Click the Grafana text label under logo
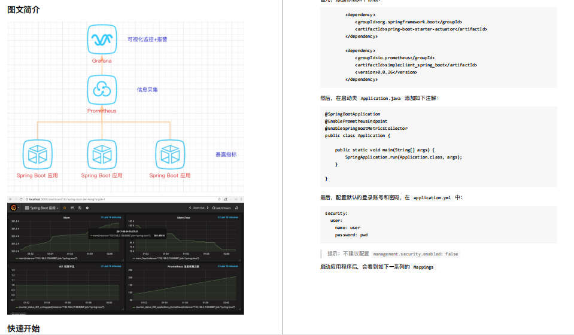Screen dimensions: 574x335 click(102, 60)
